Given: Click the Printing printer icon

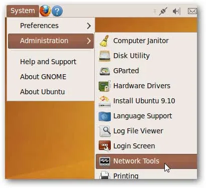Looking at the screenshot, I should coord(105,175).
